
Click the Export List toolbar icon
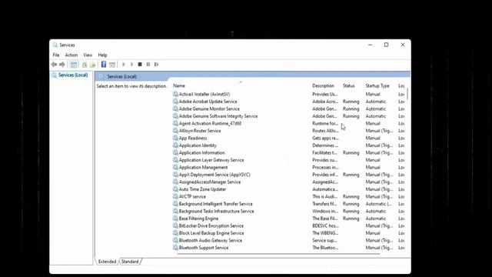click(92, 65)
